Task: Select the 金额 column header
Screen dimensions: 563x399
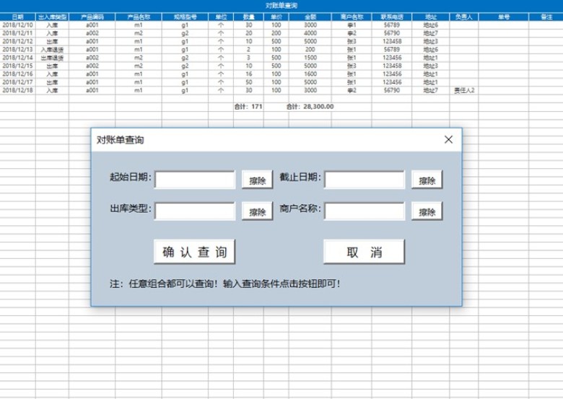Action: point(310,17)
